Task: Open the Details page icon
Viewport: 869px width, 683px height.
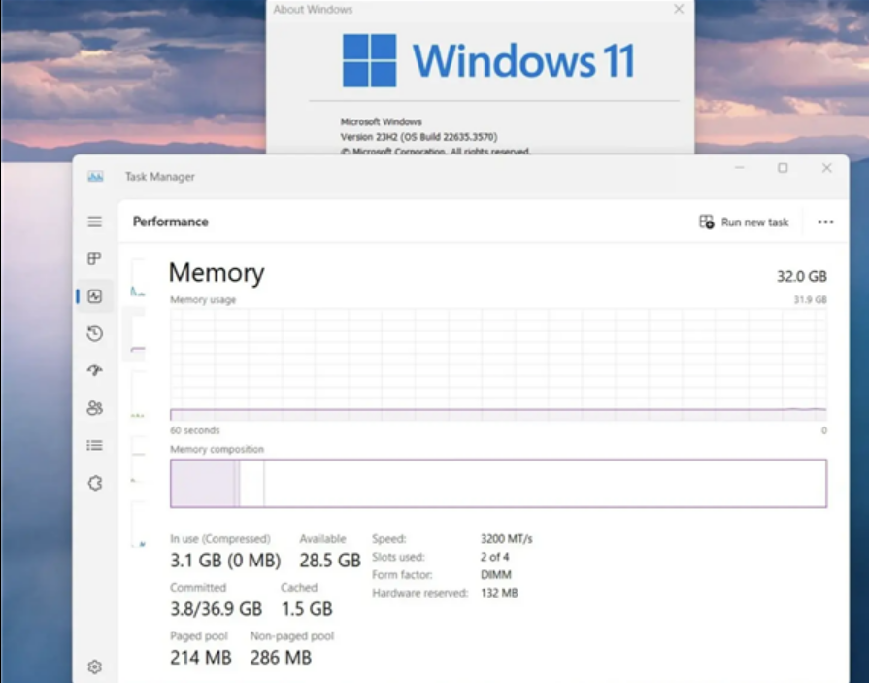Action: 95,445
